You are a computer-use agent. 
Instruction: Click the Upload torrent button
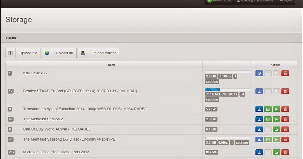(x=98, y=53)
